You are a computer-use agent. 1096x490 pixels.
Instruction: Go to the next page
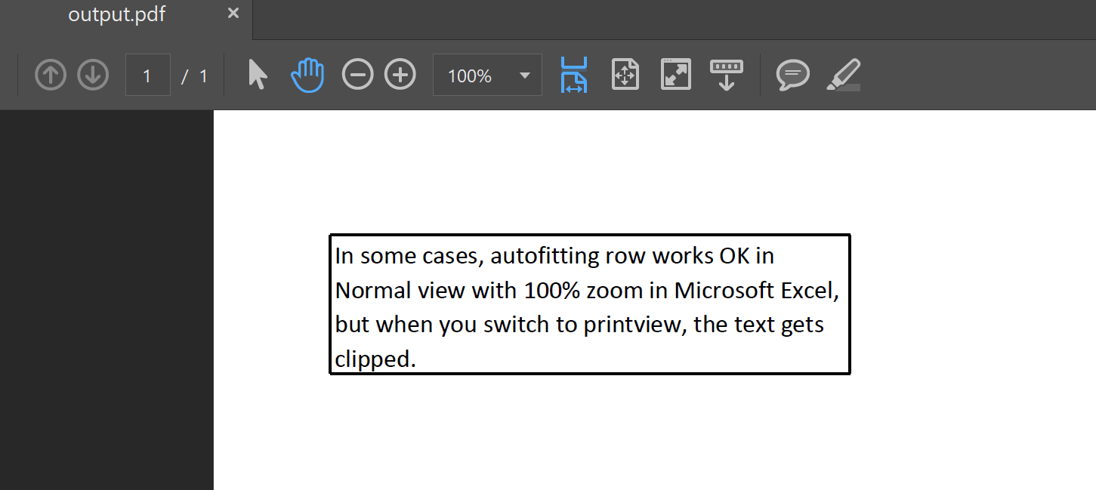(x=93, y=74)
